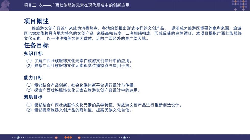250x140 pixels.
Task: Select the heading '任务目标'
Action: click(x=36, y=45)
